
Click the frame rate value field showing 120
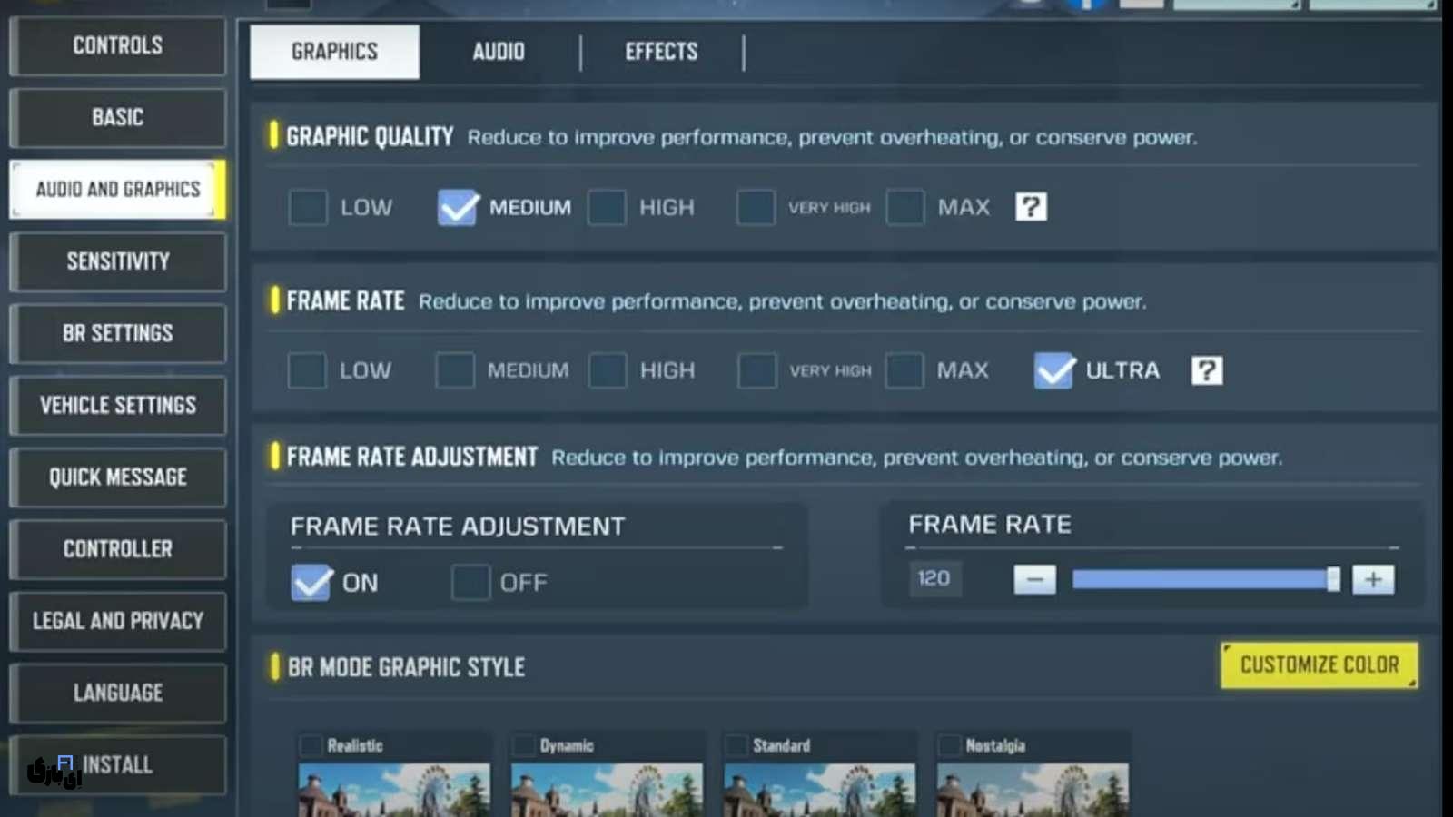934,579
